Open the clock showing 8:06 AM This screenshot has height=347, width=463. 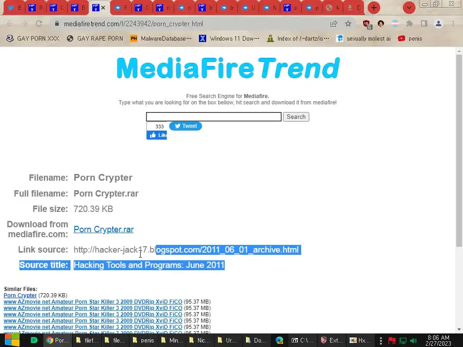click(x=438, y=341)
